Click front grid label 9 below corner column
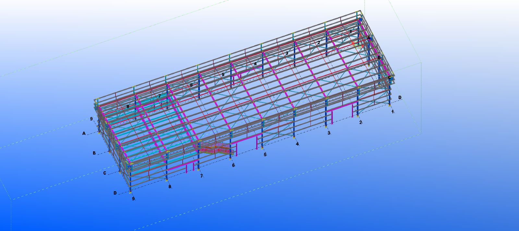519x231 pixels. (133, 199)
